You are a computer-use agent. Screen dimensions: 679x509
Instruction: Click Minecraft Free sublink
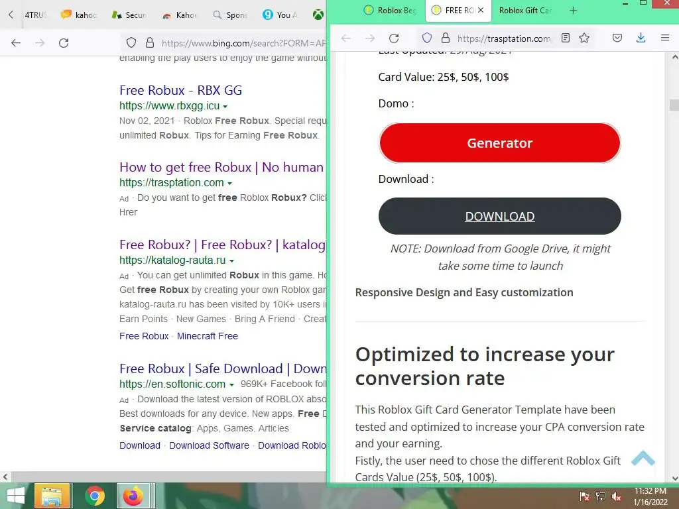208,336
